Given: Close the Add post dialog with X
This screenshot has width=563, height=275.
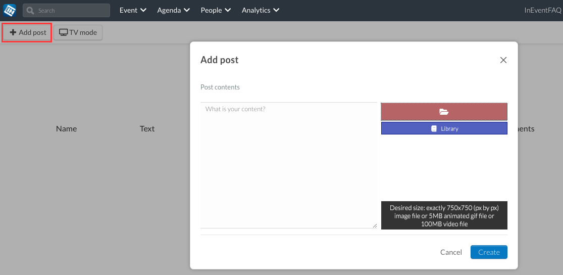Looking at the screenshot, I should (x=503, y=60).
